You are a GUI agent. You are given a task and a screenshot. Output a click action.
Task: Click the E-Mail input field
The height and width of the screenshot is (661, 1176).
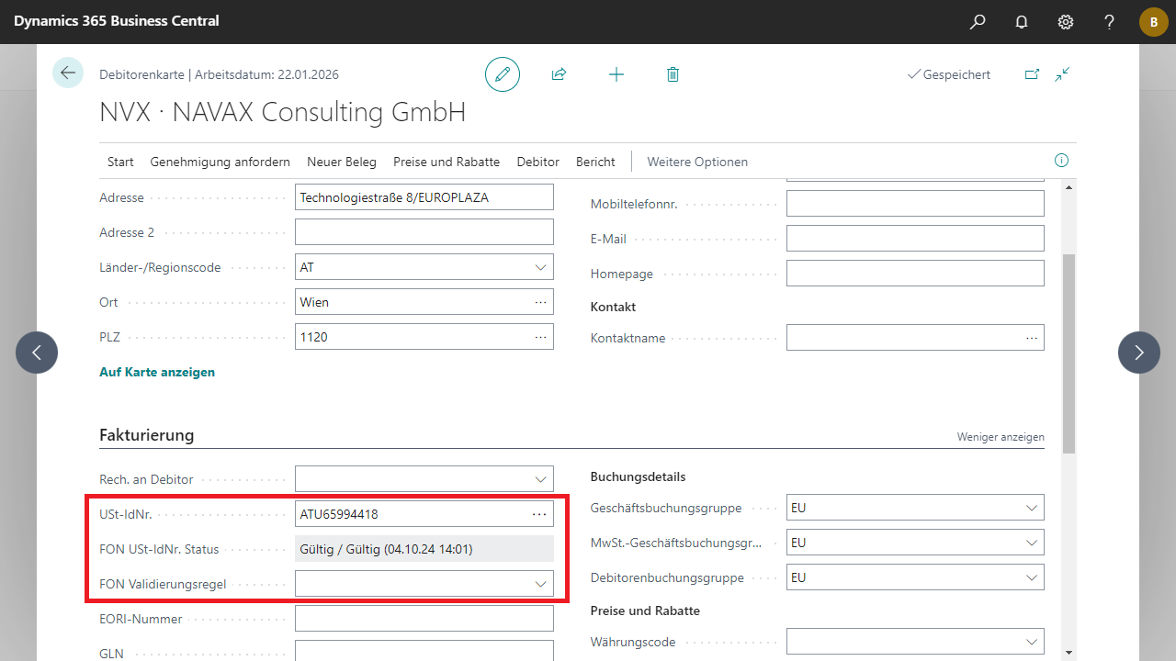(915, 239)
